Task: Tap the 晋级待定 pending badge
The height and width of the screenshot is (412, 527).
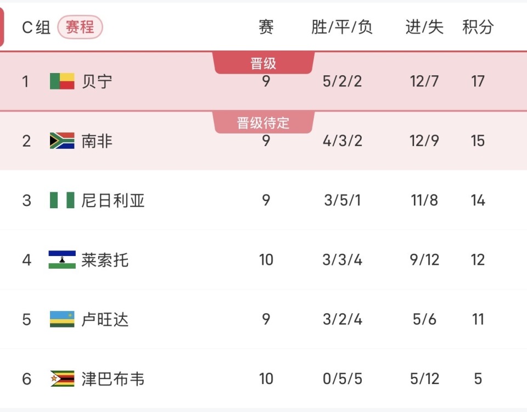Action: point(263,123)
